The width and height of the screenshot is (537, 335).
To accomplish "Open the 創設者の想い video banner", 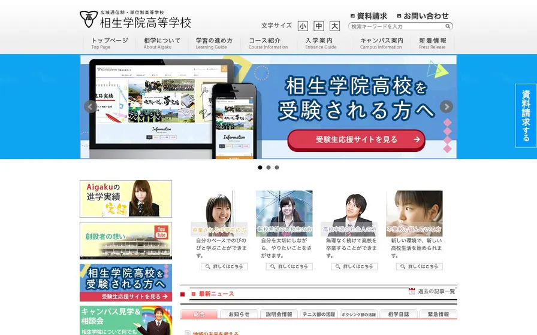I will [126, 240].
